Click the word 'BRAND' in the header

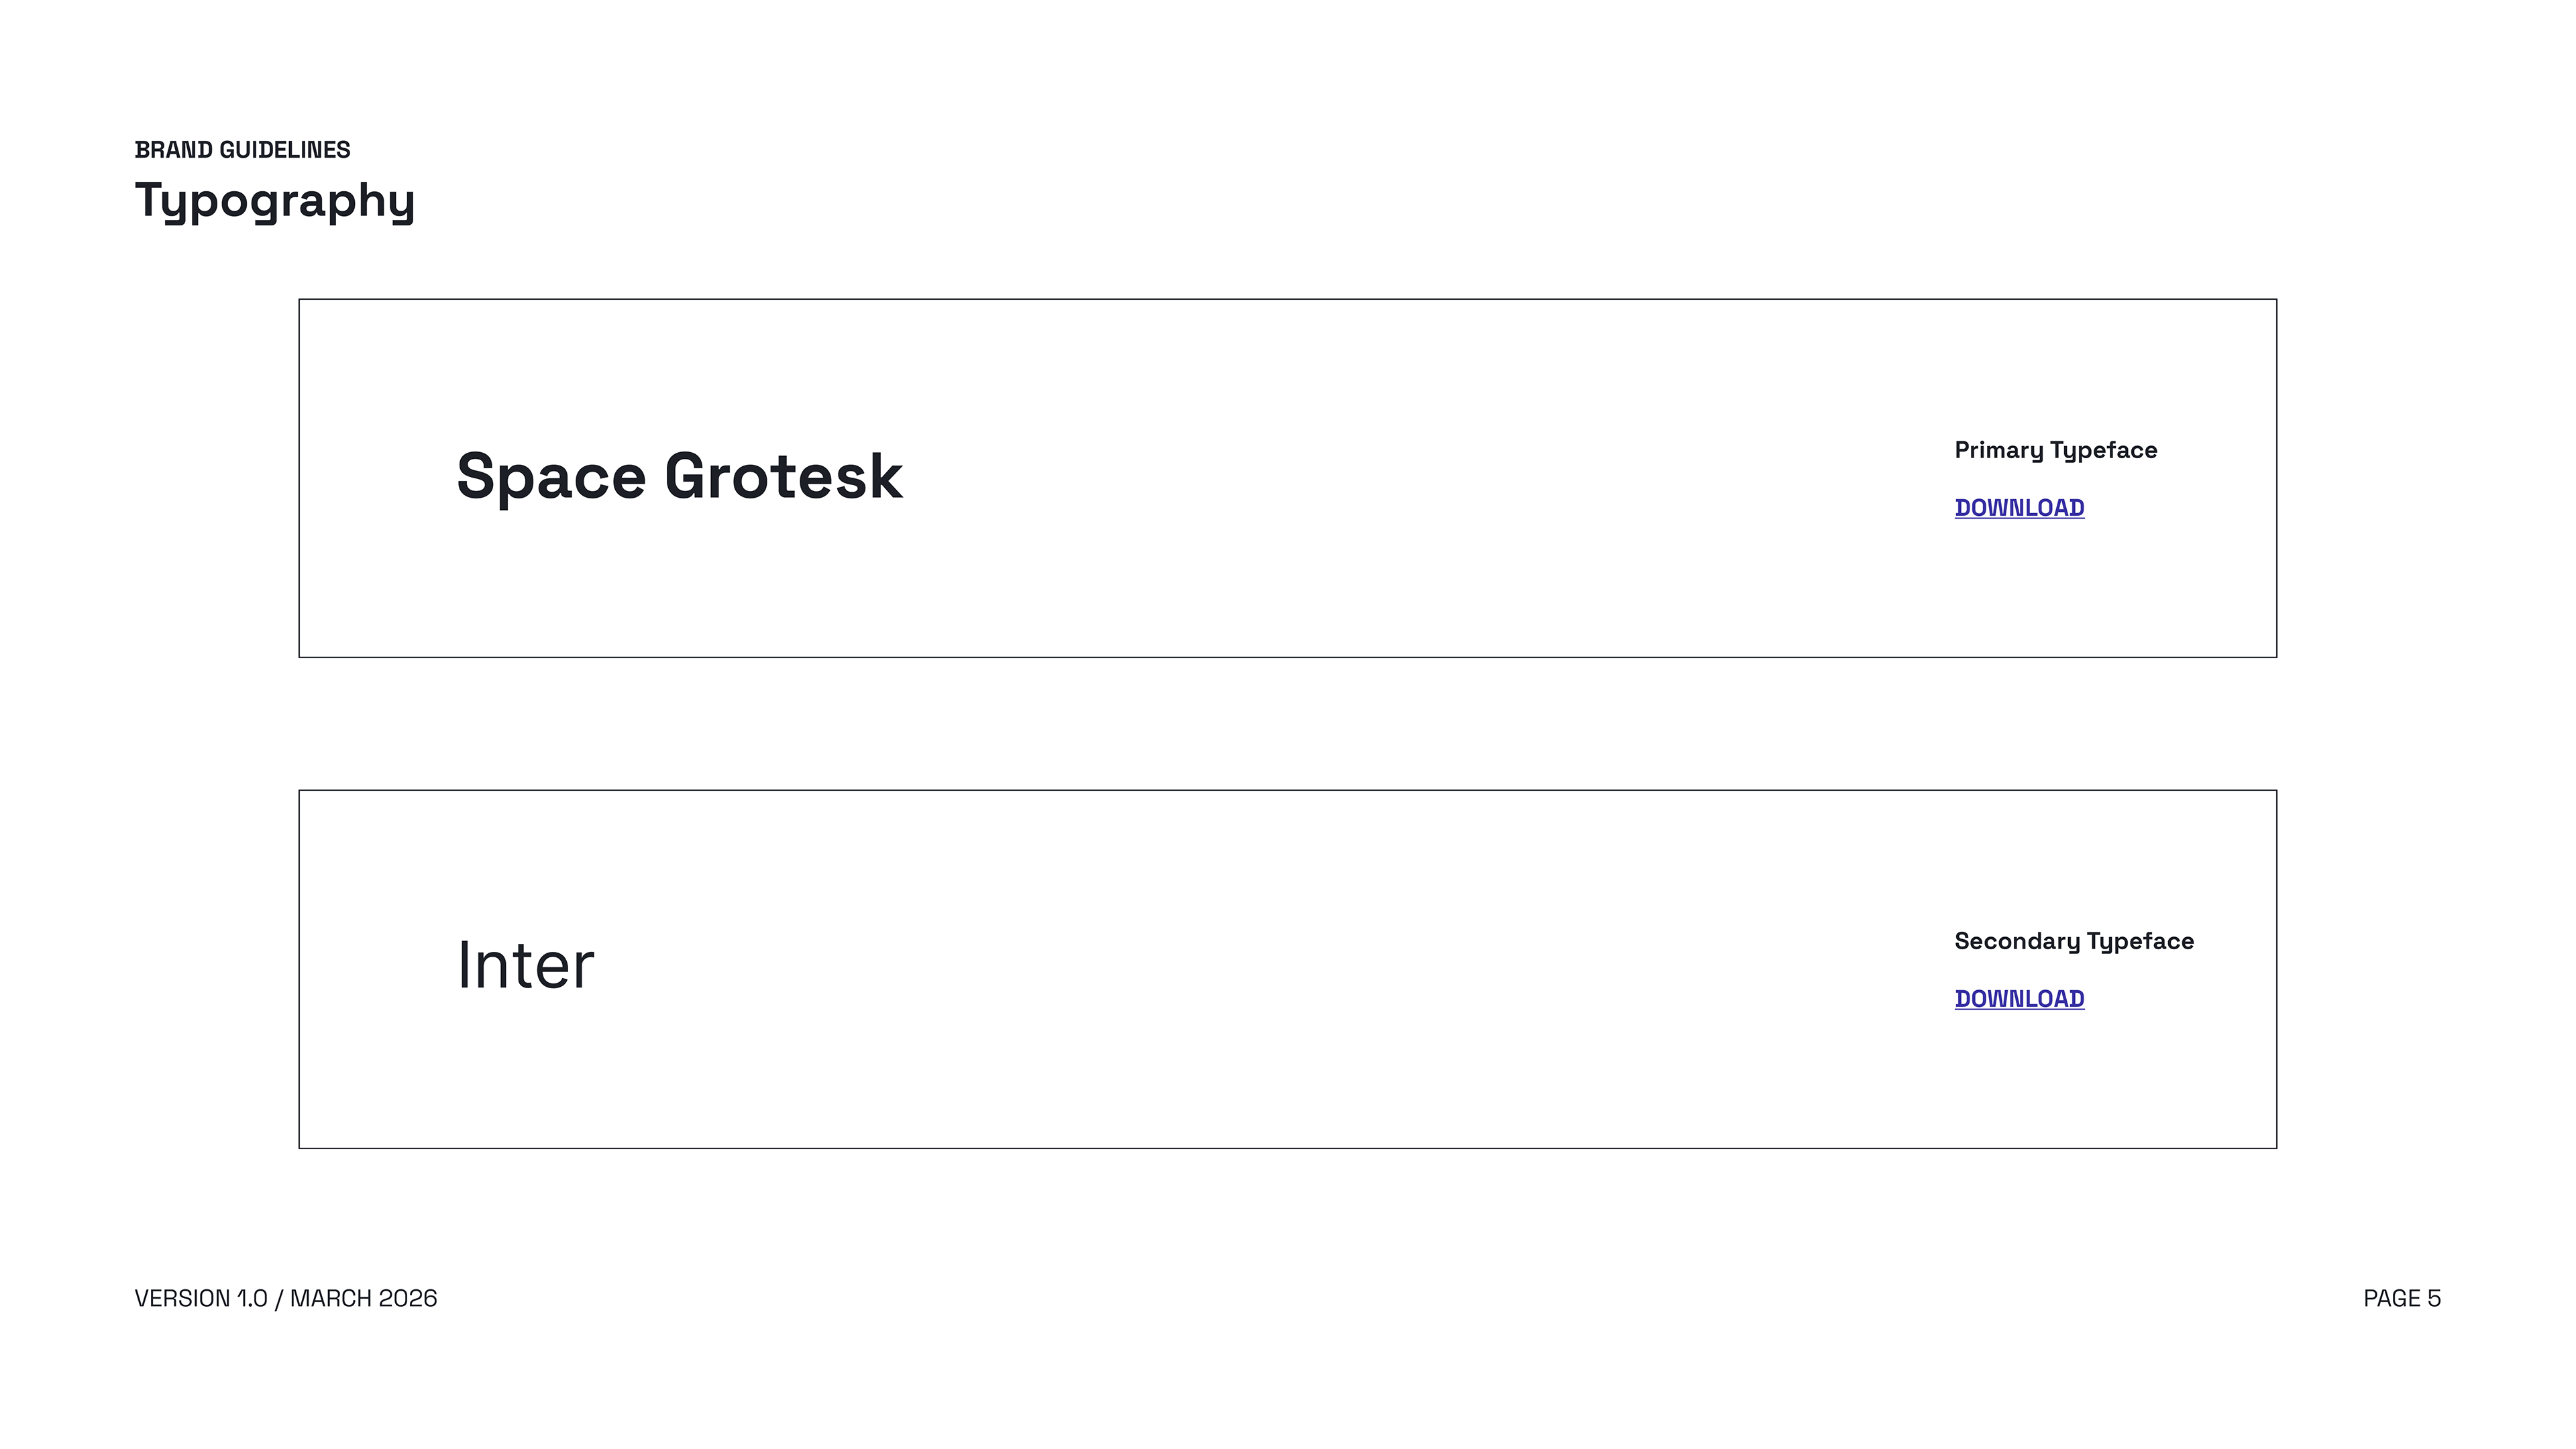tap(173, 150)
